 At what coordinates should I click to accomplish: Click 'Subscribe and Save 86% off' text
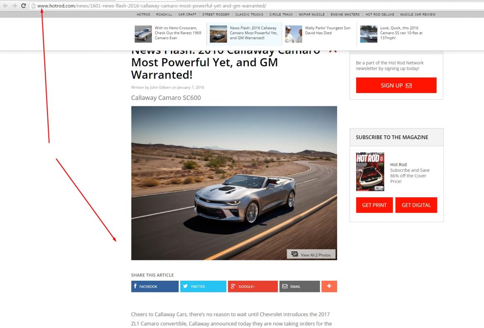pos(410,176)
